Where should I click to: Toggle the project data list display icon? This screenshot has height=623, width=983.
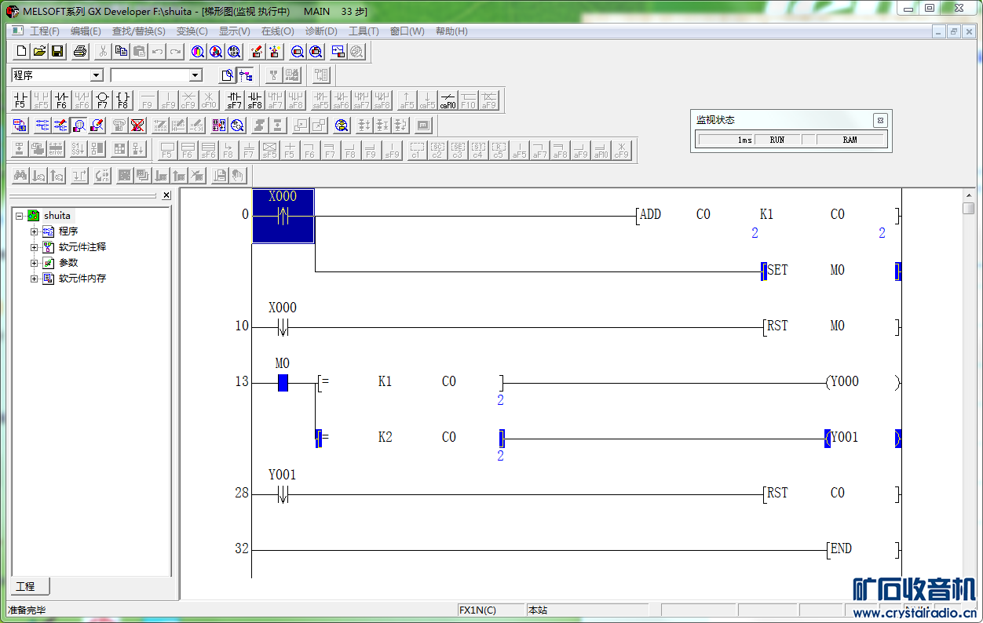[246, 75]
